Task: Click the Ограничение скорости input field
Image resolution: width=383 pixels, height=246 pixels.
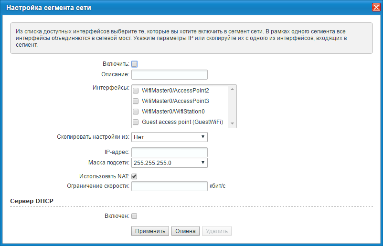Action: pyautogui.click(x=169, y=186)
